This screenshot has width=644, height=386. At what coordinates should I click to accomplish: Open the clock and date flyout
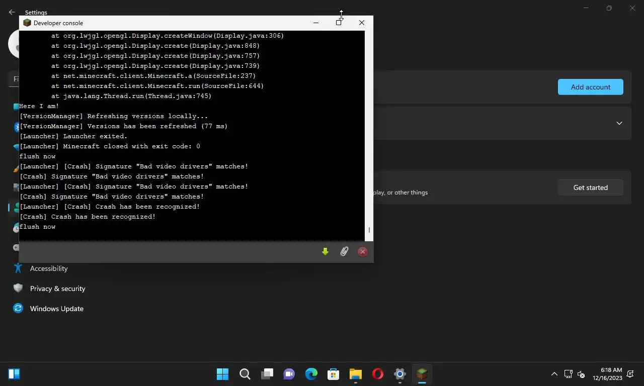point(607,374)
